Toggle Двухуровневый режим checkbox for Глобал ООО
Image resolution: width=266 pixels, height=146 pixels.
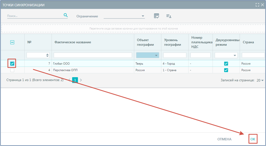(226, 64)
